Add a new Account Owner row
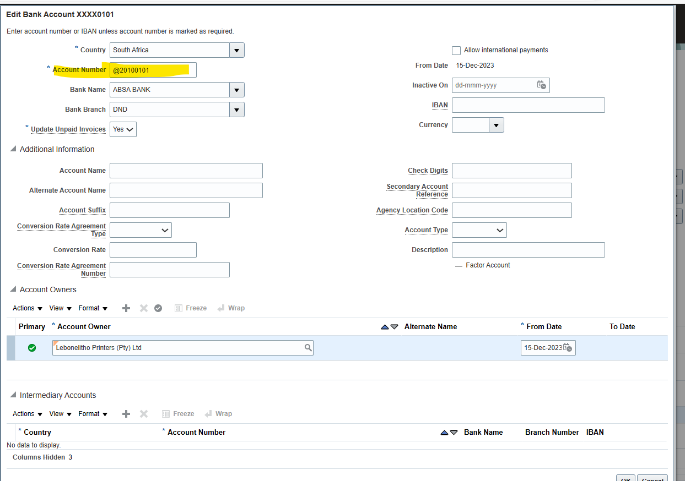685x481 pixels. [126, 308]
